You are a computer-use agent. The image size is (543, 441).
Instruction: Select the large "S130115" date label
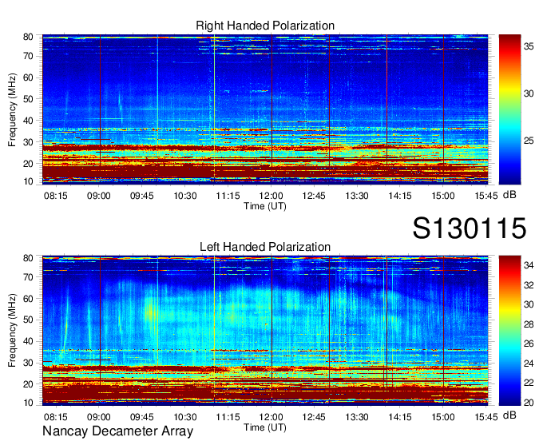coord(470,228)
